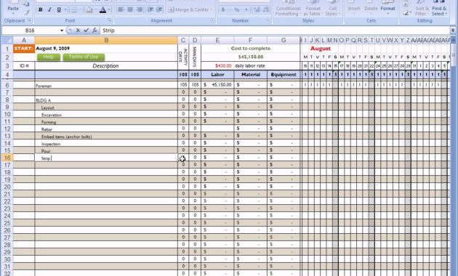Viewport: 458px width, 276px height.
Task: Click Merge & Center
Action: 190,9
